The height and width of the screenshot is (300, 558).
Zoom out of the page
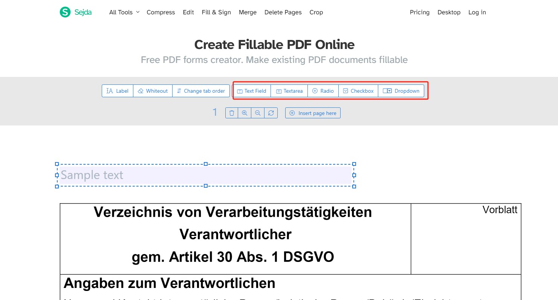[258, 113]
